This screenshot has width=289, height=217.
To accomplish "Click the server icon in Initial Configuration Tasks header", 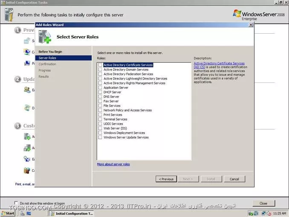I will 9,15.
